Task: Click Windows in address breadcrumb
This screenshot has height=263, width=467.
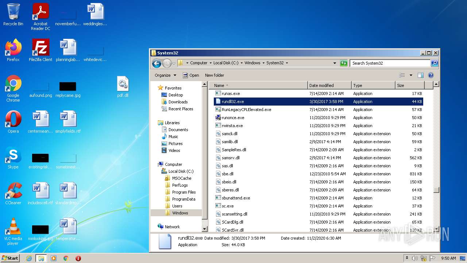Action: click(252, 63)
